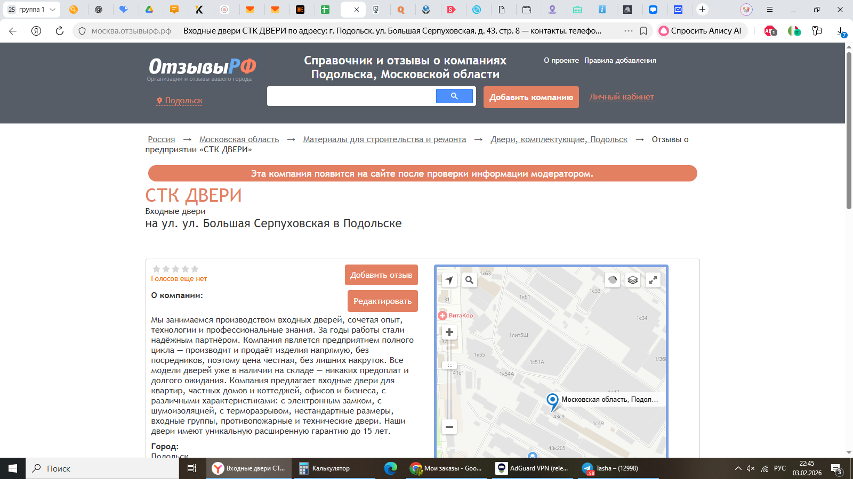Focus the site search field
This screenshot has width=853, height=479.
pyautogui.click(x=352, y=96)
